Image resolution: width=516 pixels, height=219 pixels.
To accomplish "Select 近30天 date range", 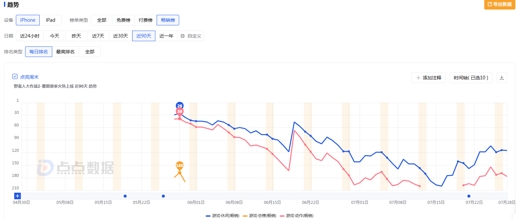I will (120, 36).
